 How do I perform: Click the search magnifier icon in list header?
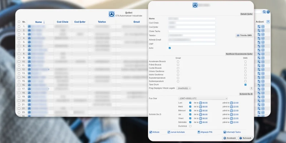coord(264,12)
